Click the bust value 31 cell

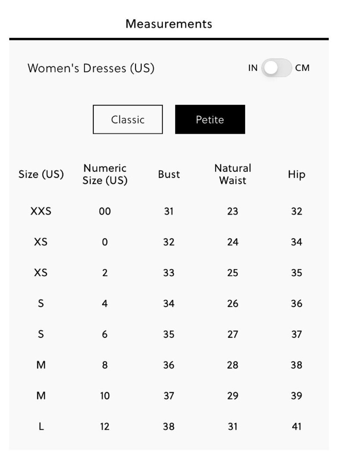click(169, 211)
